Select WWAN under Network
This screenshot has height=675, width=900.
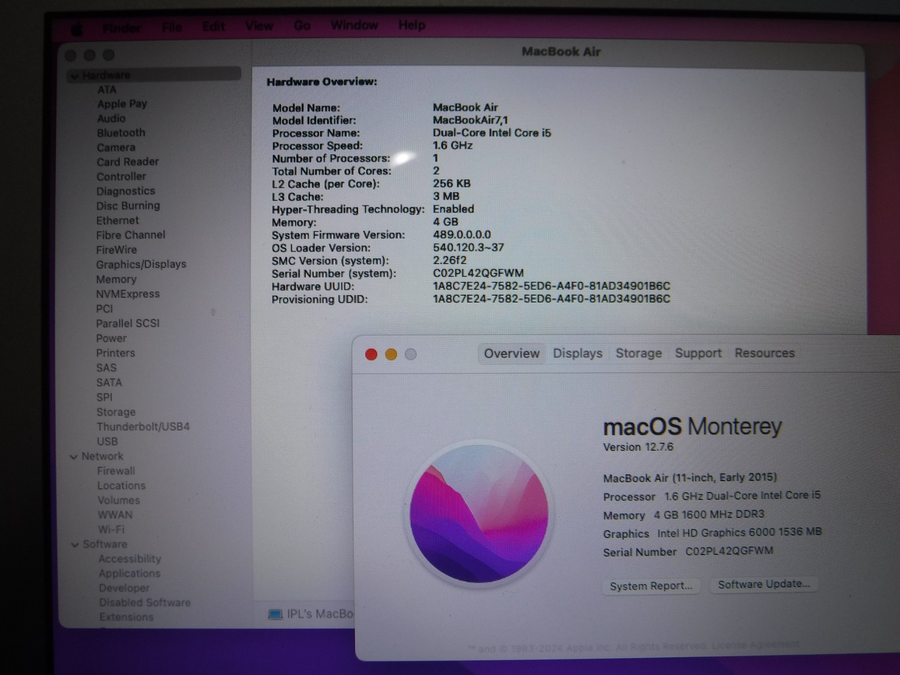(115, 515)
